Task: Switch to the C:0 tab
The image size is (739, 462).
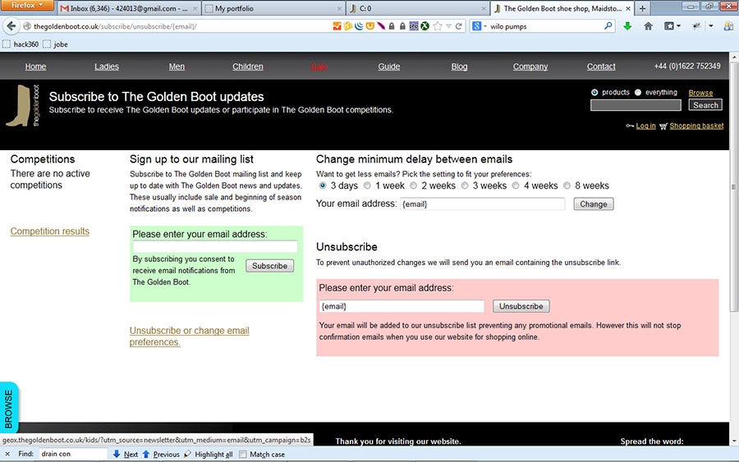Action: tap(418, 8)
